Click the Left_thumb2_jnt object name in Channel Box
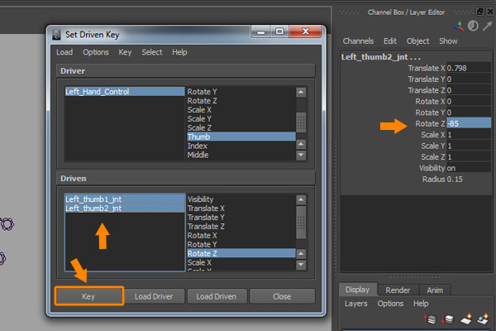This screenshot has width=496, height=331. [x=381, y=57]
